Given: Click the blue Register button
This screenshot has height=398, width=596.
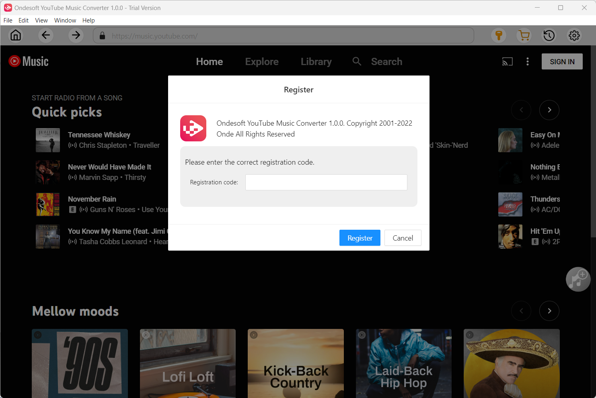Looking at the screenshot, I should (360, 238).
